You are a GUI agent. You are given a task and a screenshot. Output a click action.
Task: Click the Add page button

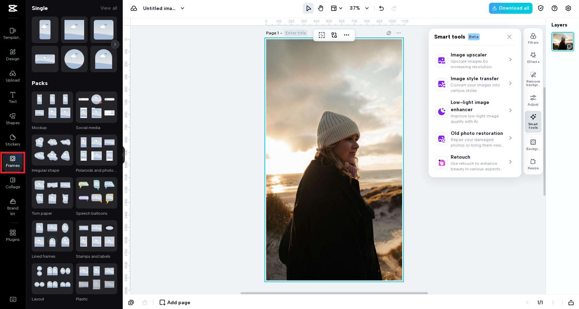click(x=175, y=302)
